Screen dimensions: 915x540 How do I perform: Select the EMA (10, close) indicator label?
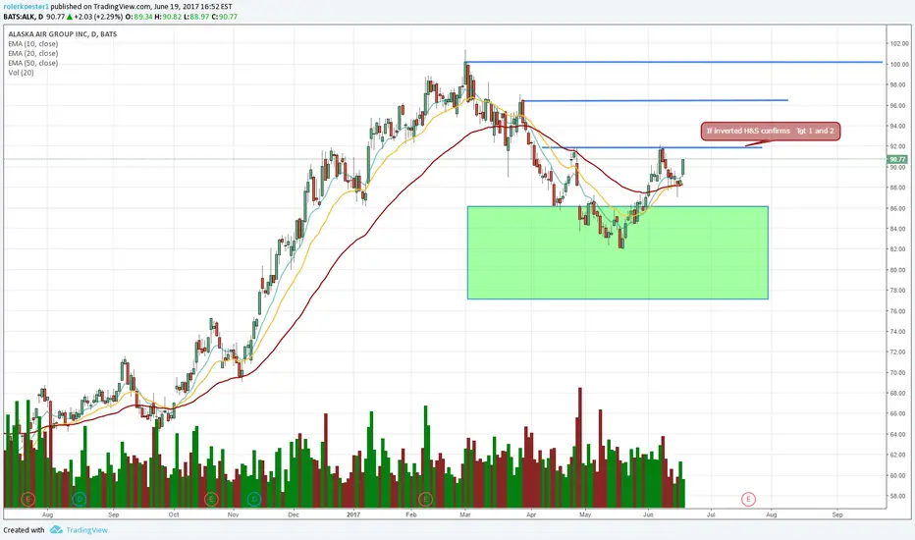pos(32,44)
